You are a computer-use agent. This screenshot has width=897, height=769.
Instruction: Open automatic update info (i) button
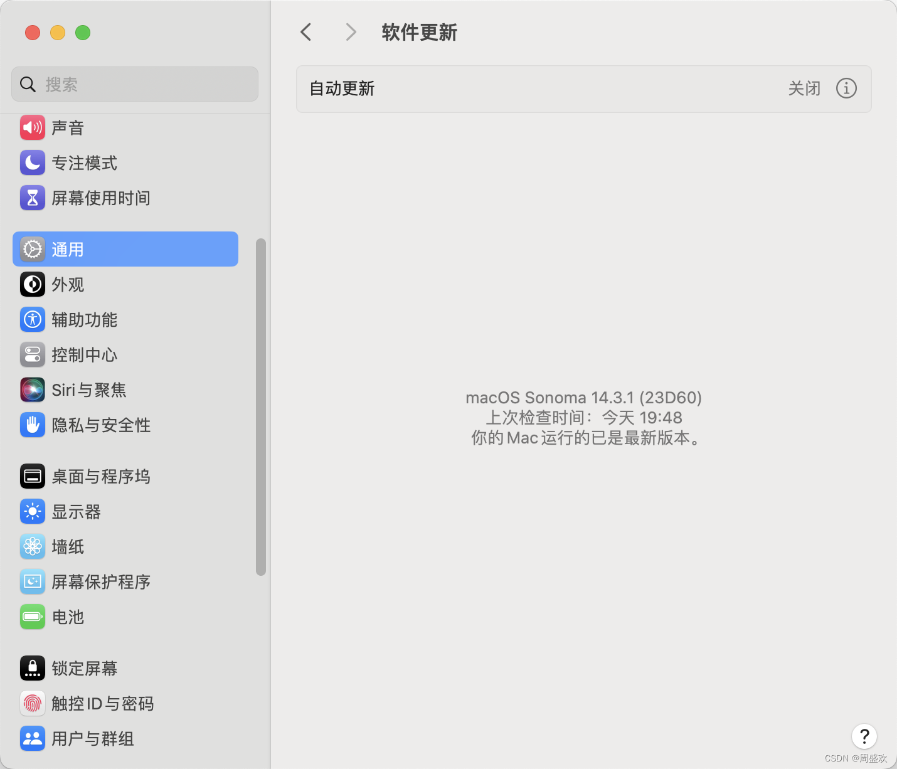tap(846, 88)
